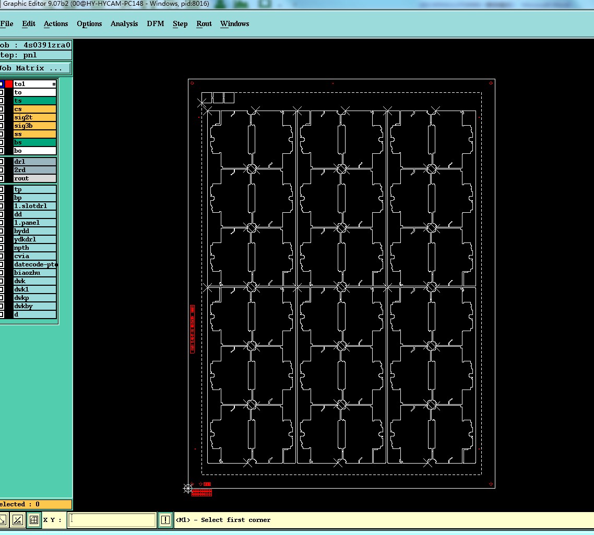The image size is (594, 535).
Task: Select the ydkdrl layer row
Action: tap(35, 239)
